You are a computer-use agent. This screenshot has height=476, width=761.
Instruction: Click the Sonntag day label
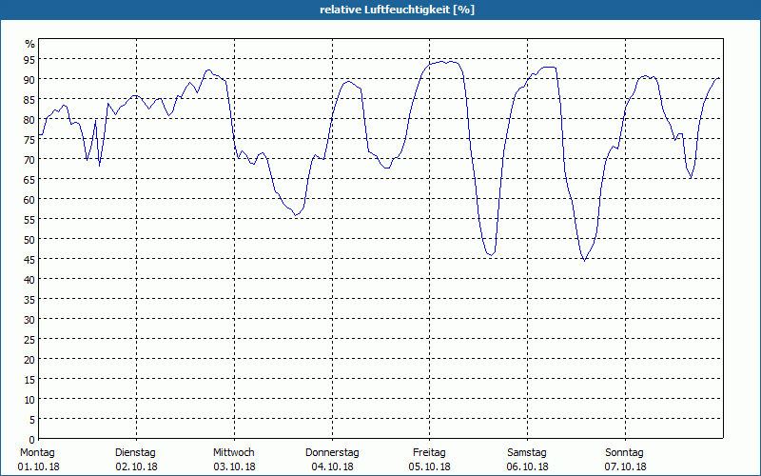point(625,453)
